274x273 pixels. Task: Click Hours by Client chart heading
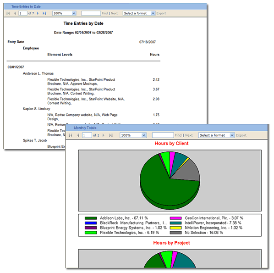click(171, 144)
